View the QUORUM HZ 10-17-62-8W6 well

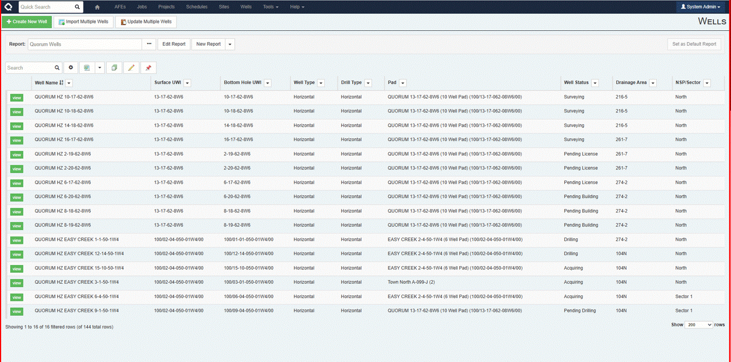[x=17, y=98]
